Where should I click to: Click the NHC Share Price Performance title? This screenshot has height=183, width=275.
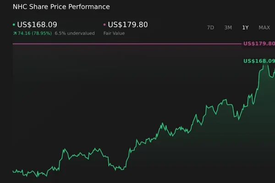tap(61, 7)
